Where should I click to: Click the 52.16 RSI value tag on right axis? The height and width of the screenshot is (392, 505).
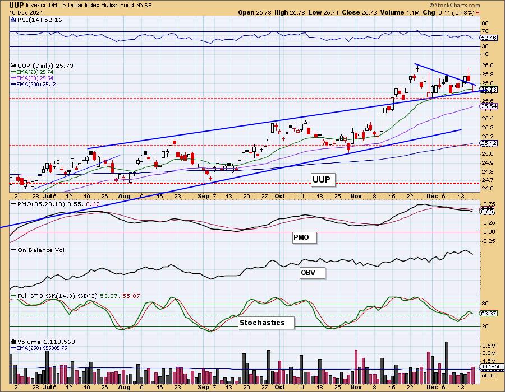(x=489, y=38)
